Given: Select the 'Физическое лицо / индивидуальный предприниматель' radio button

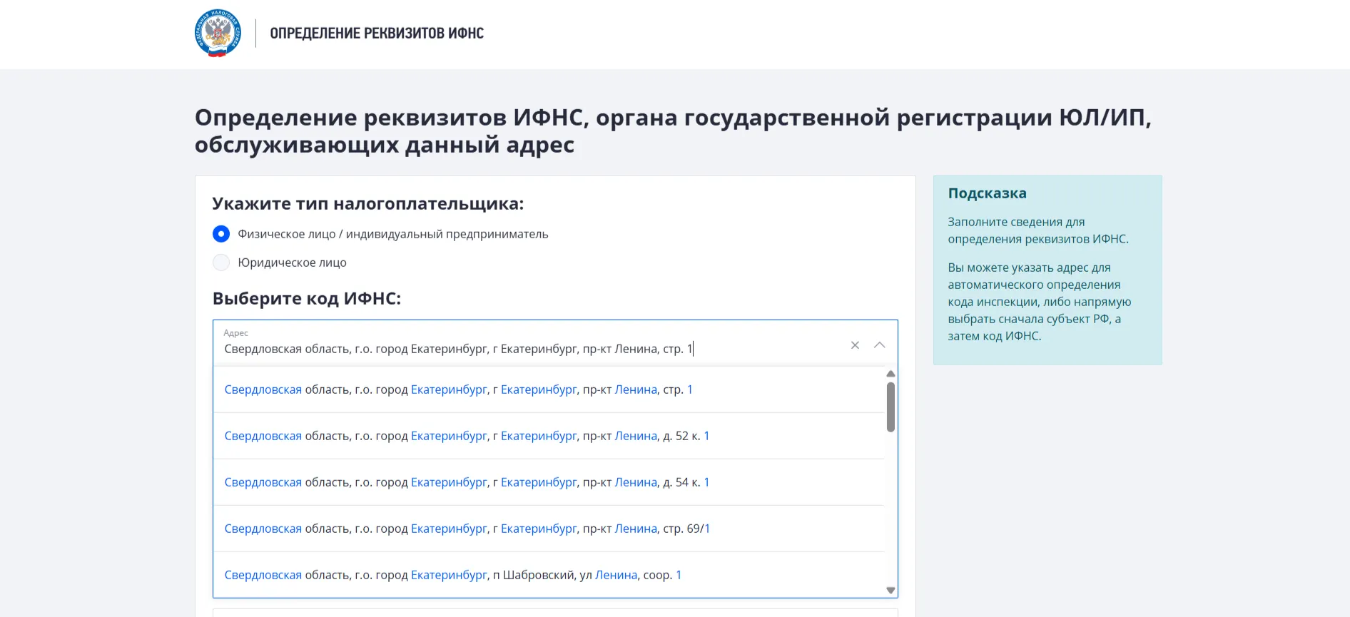Looking at the screenshot, I should 221,234.
